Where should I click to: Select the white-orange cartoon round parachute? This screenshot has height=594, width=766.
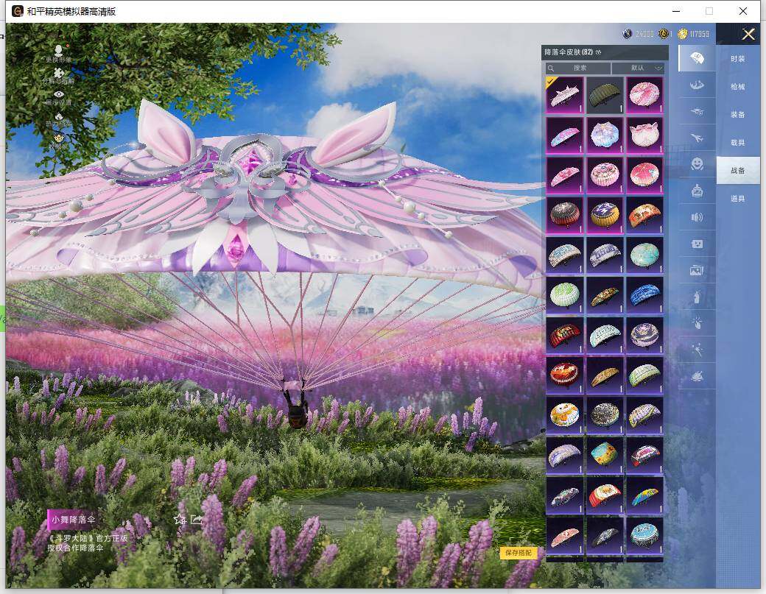pyautogui.click(x=564, y=416)
